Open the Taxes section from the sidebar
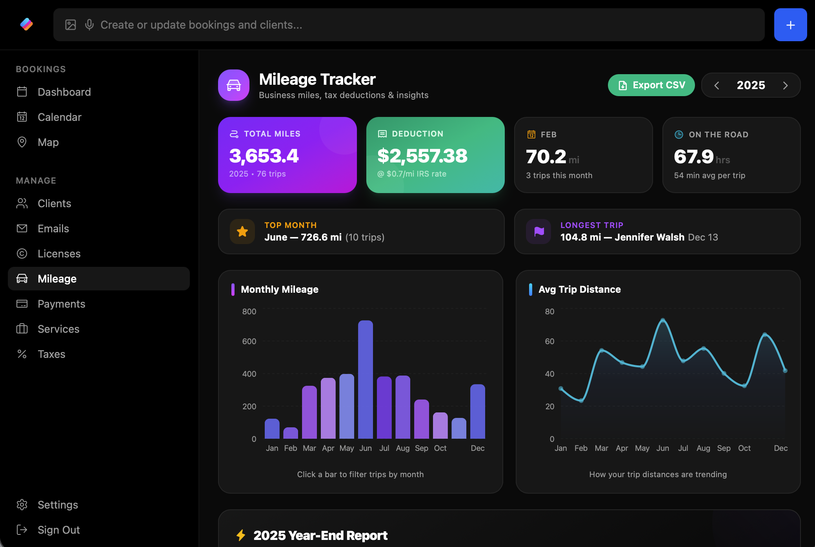The image size is (815, 547). coord(51,354)
